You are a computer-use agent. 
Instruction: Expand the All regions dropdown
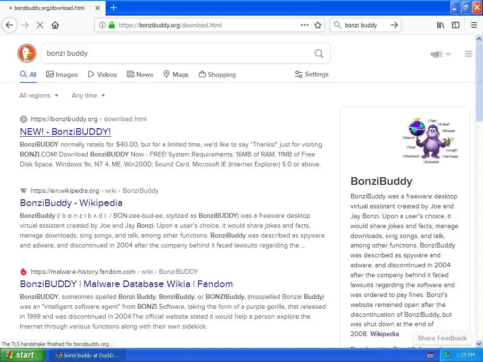coord(39,95)
